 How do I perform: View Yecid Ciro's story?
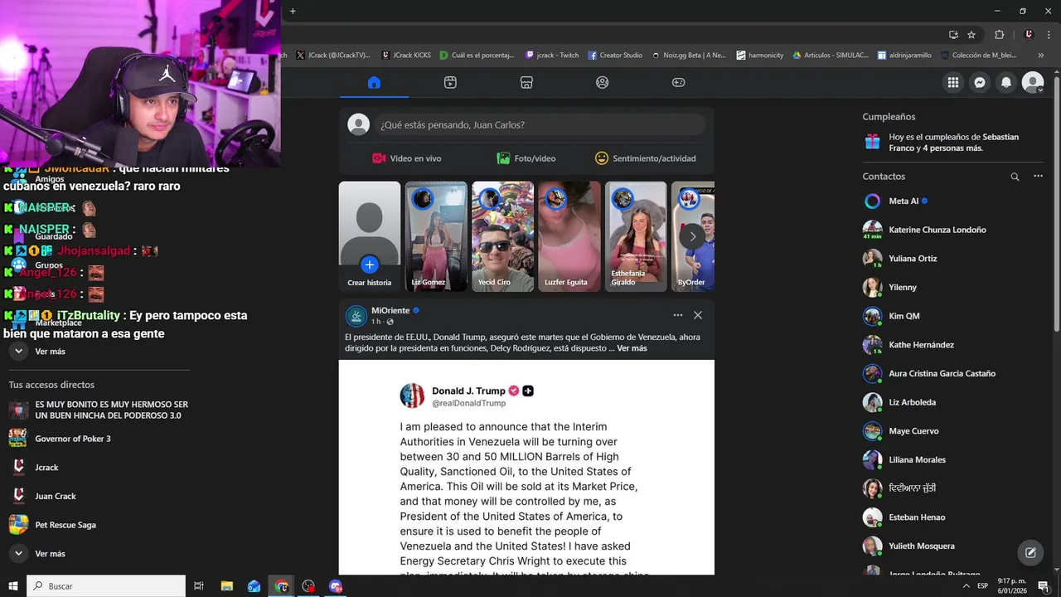pyautogui.click(x=502, y=236)
